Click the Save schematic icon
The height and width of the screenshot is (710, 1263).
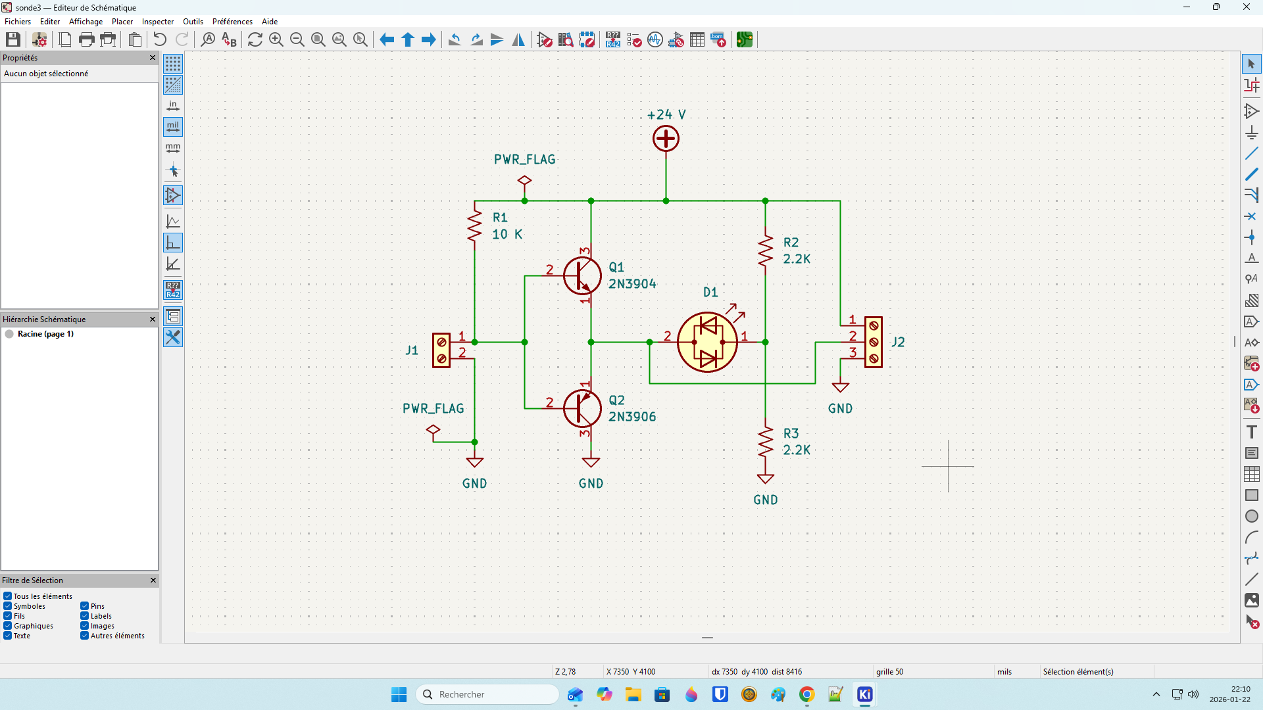coord(12,39)
